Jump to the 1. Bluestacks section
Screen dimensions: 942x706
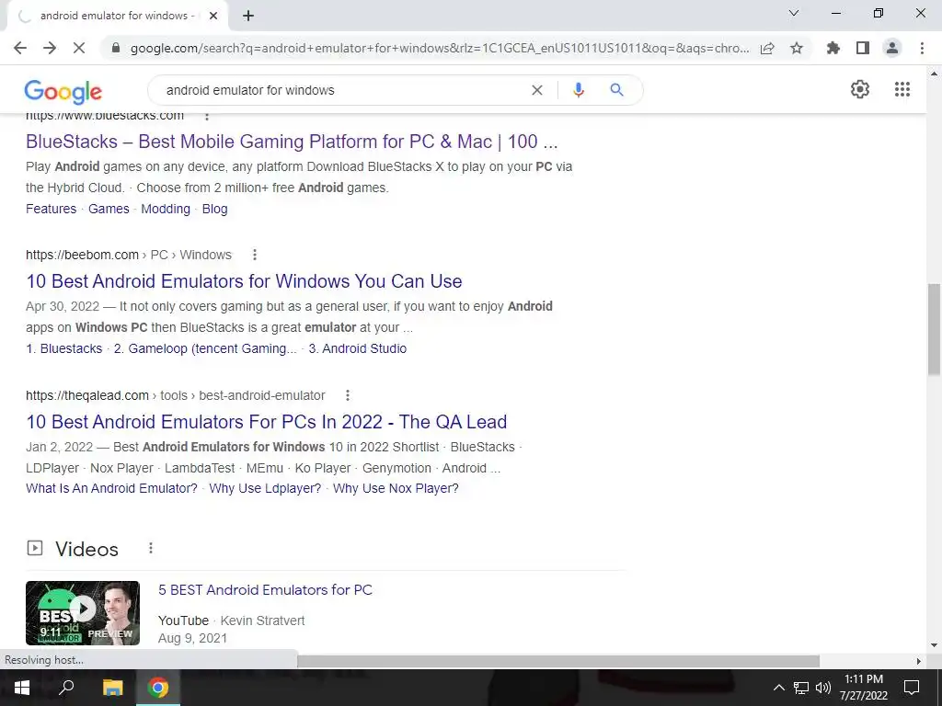[64, 348]
